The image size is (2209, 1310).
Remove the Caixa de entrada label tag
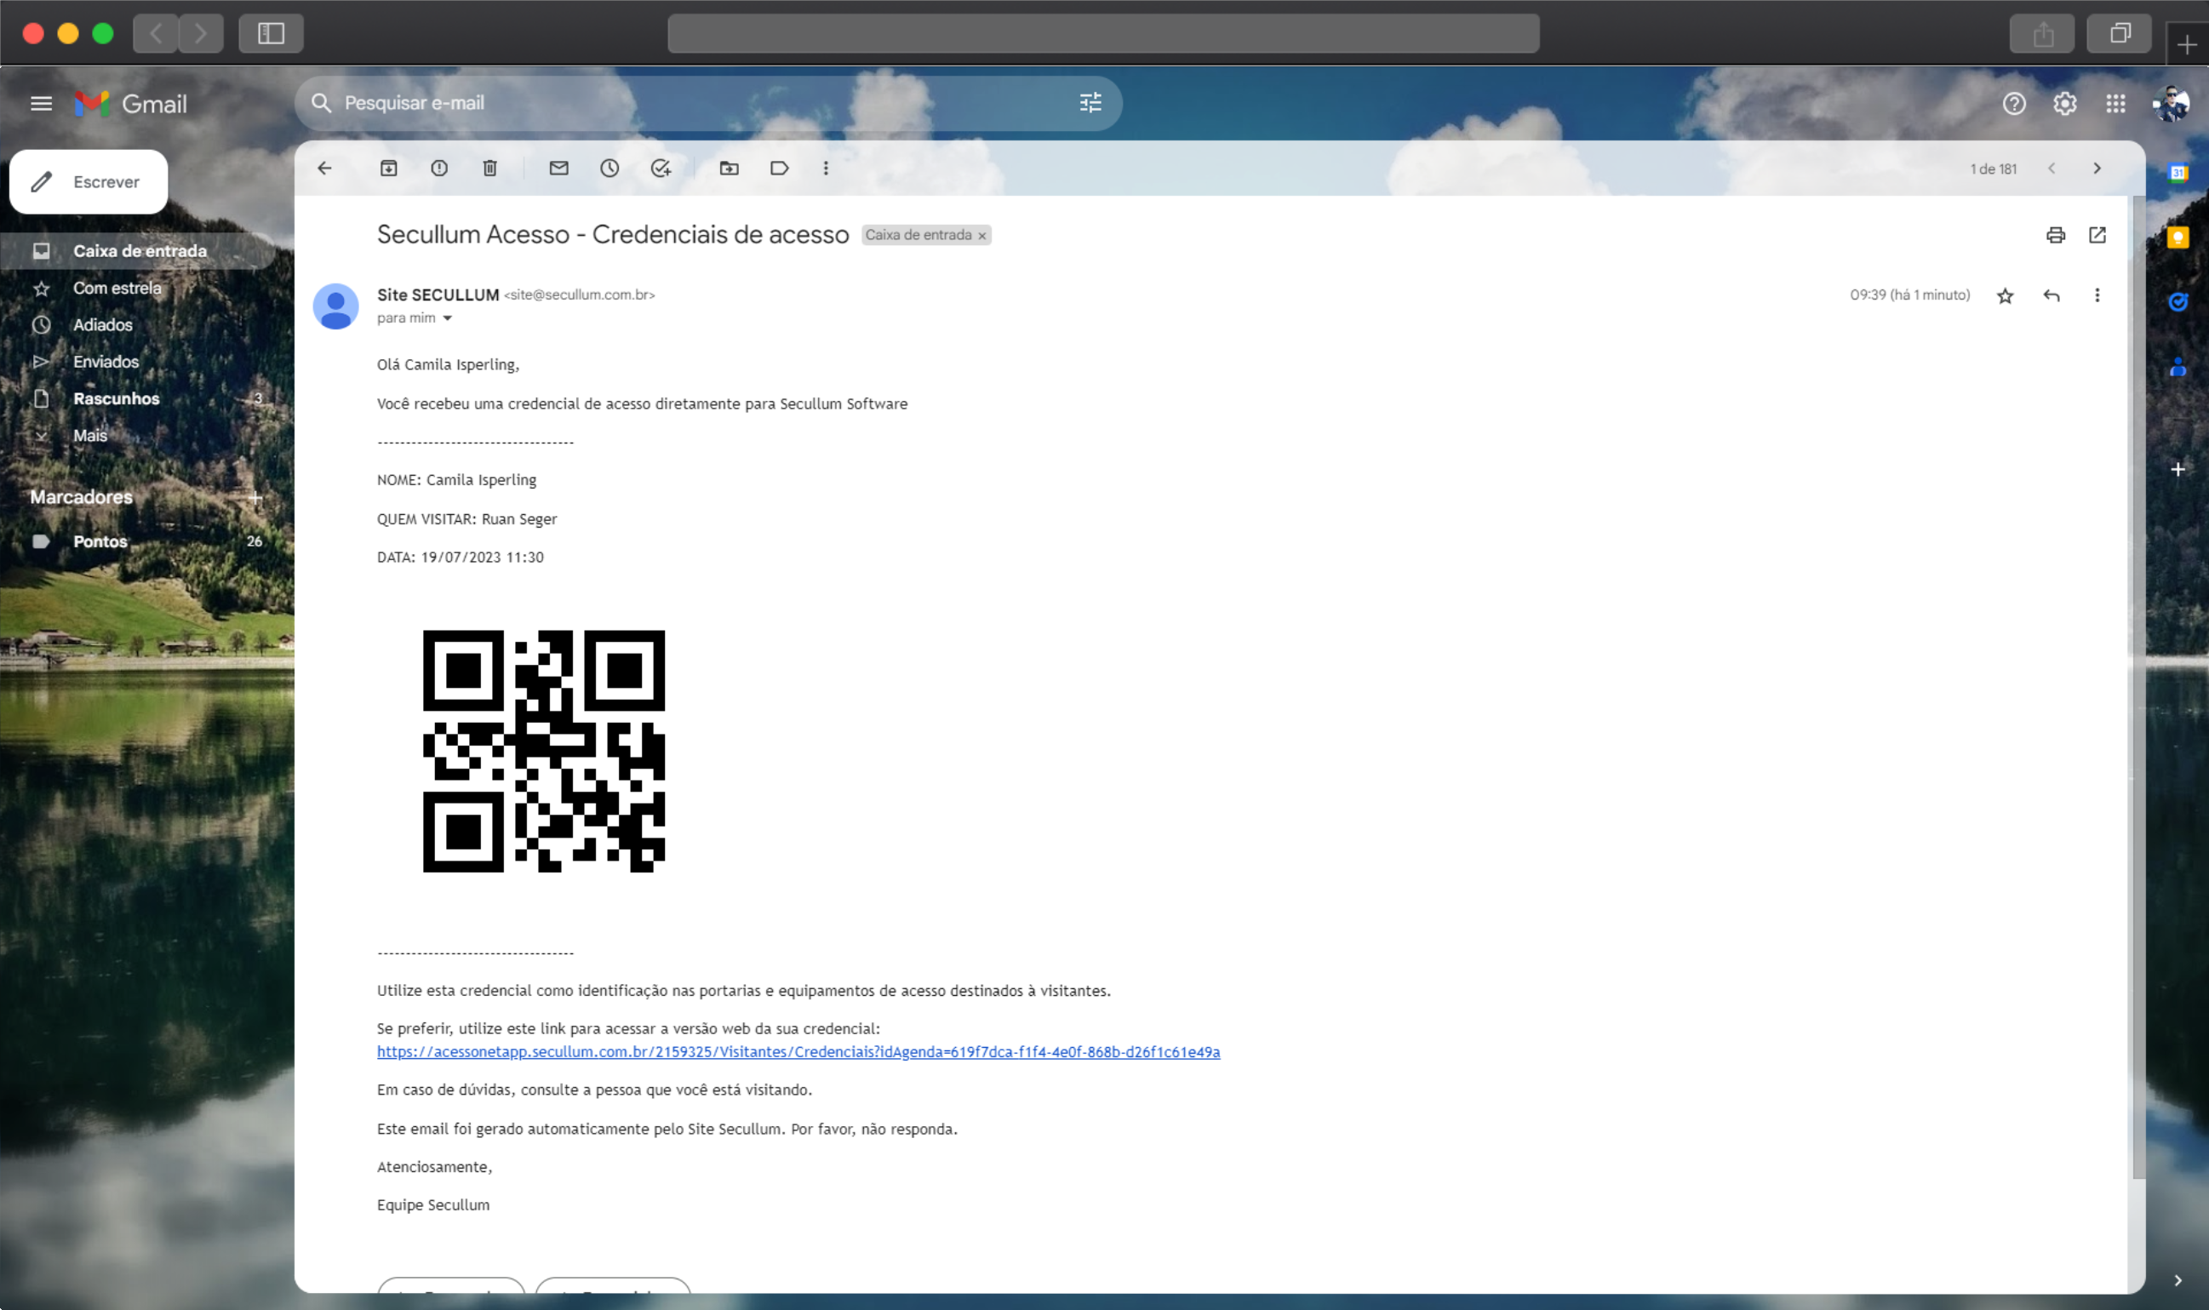point(981,236)
